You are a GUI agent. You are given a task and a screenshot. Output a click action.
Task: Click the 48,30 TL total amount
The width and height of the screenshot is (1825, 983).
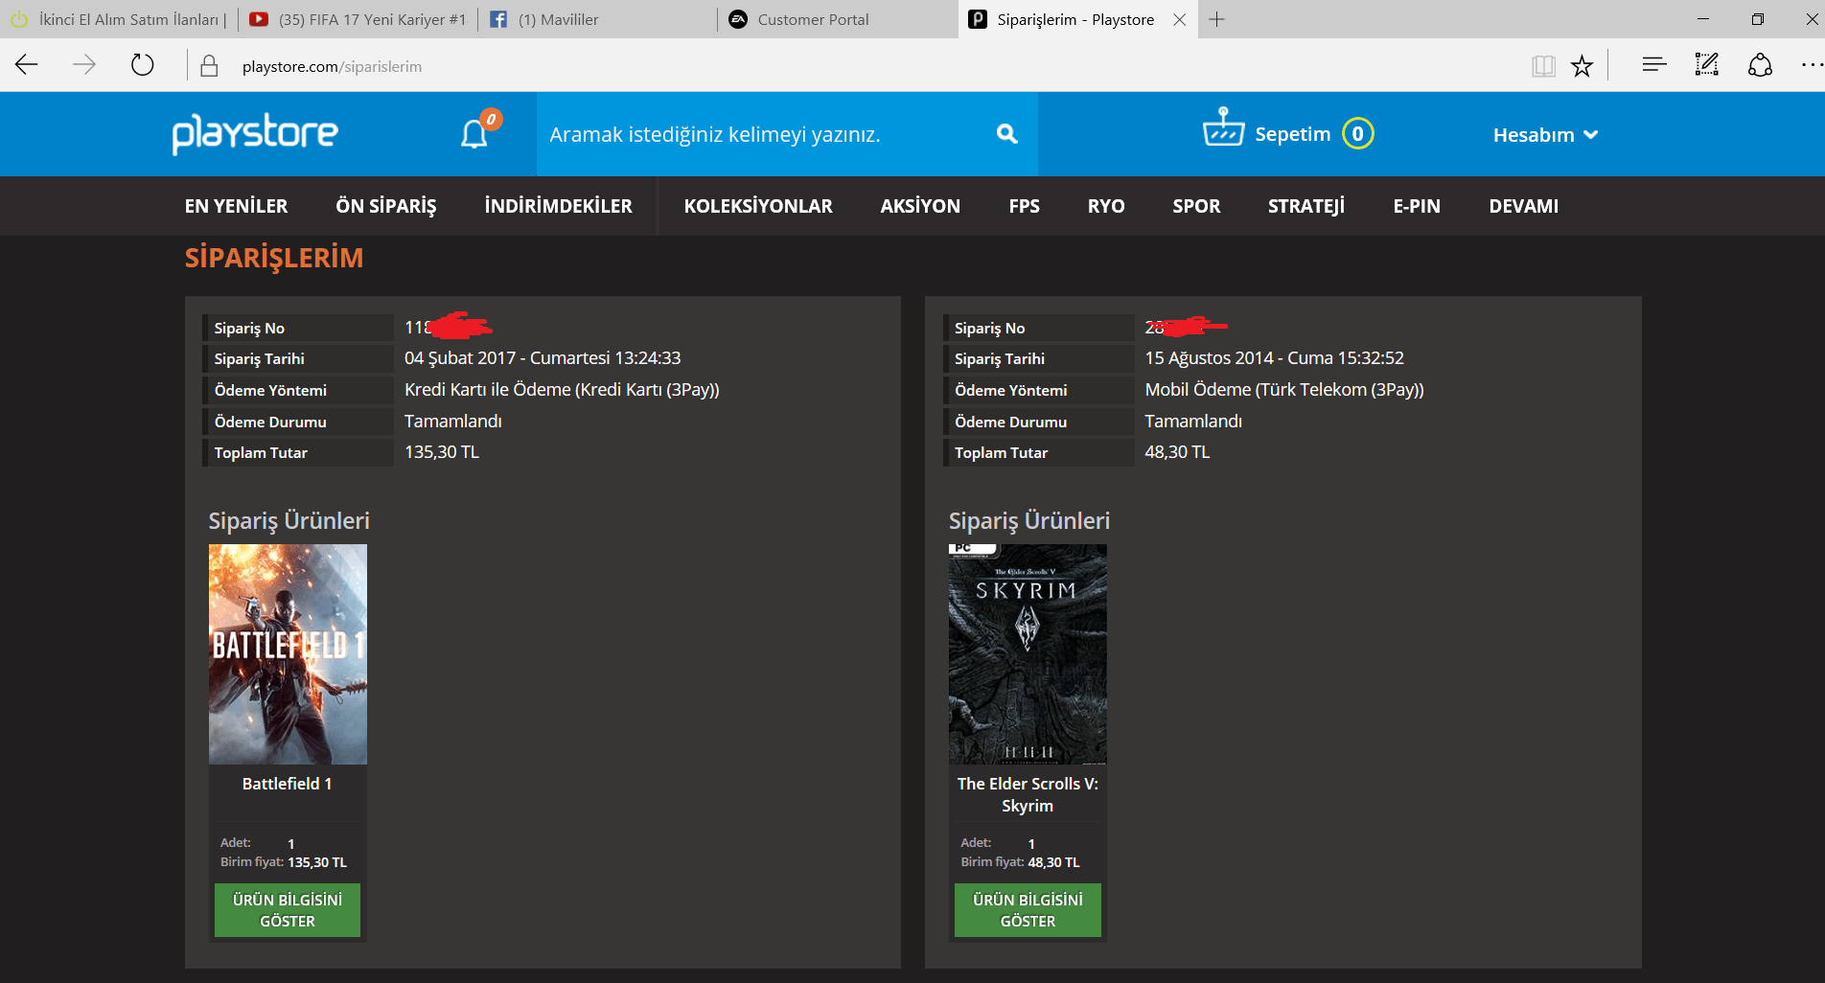[1177, 452]
